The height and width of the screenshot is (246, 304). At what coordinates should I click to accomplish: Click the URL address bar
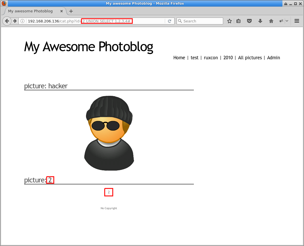point(96,21)
